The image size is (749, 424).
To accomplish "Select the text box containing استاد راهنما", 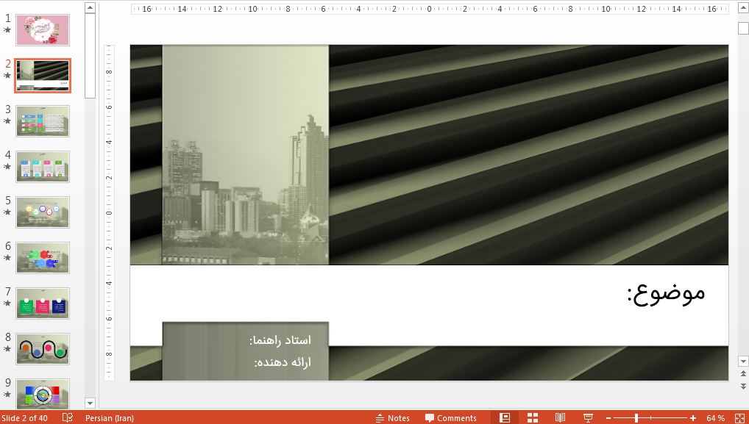I will point(245,351).
